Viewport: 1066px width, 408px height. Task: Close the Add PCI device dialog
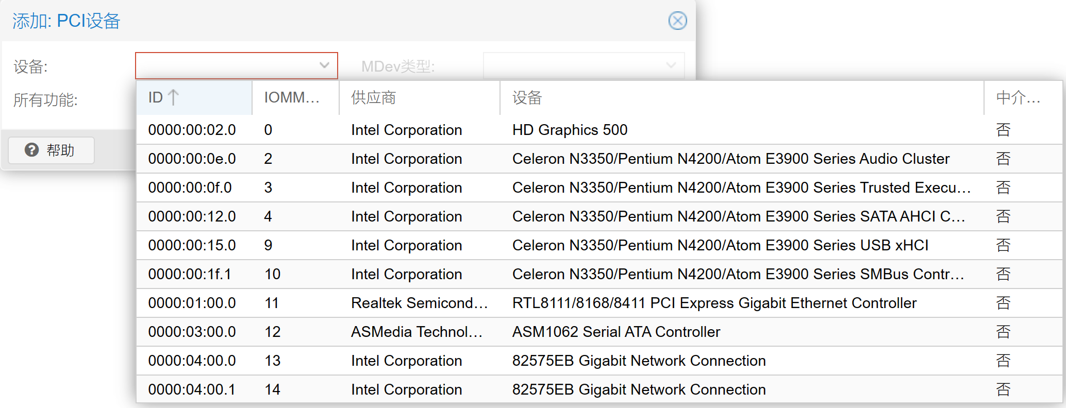(x=677, y=21)
